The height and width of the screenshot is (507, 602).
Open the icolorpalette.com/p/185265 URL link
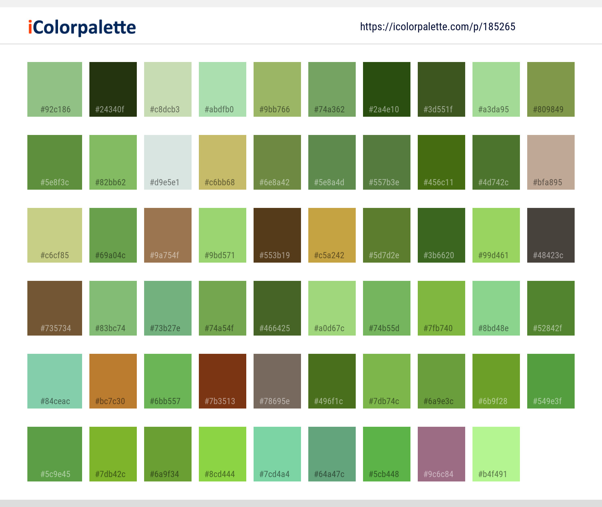coord(437,27)
